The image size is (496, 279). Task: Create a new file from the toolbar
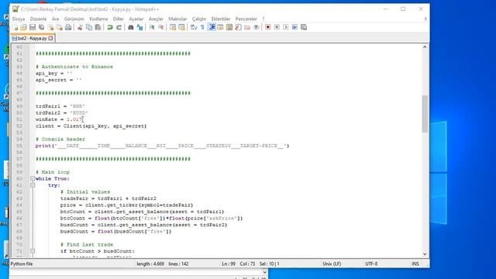[15, 28]
